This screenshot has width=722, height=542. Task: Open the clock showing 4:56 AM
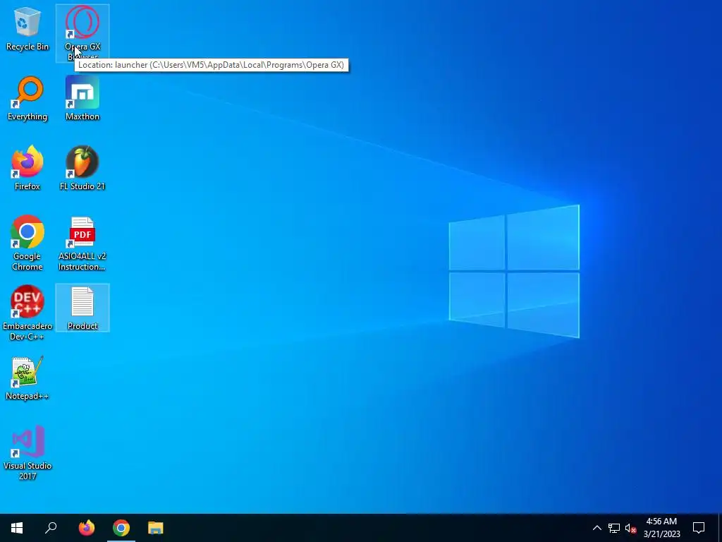[661, 528]
